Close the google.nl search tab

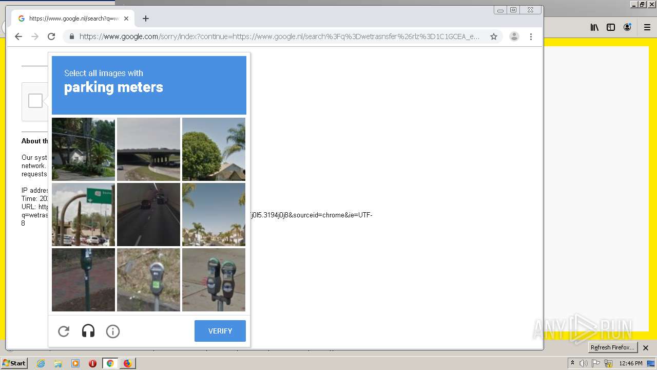pos(126,18)
